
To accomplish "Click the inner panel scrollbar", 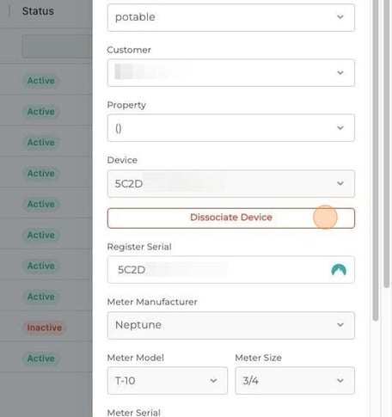I will 376,161.
